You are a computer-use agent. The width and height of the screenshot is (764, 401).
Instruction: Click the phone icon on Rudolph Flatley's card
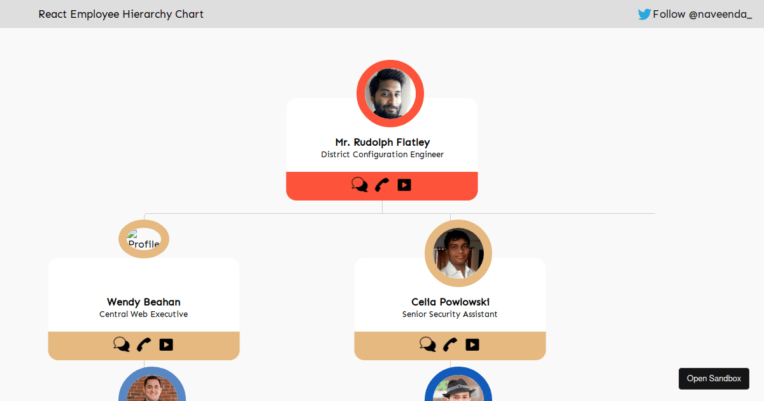pyautogui.click(x=382, y=185)
